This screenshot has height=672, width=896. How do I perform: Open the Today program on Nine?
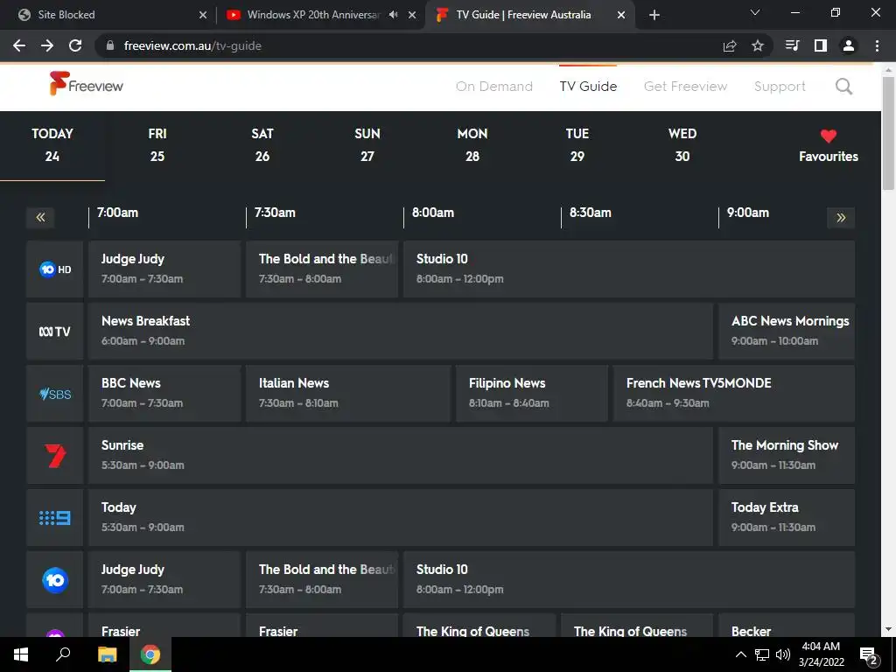[401, 518]
